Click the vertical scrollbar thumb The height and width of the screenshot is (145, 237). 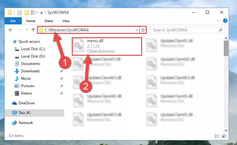click(226, 48)
